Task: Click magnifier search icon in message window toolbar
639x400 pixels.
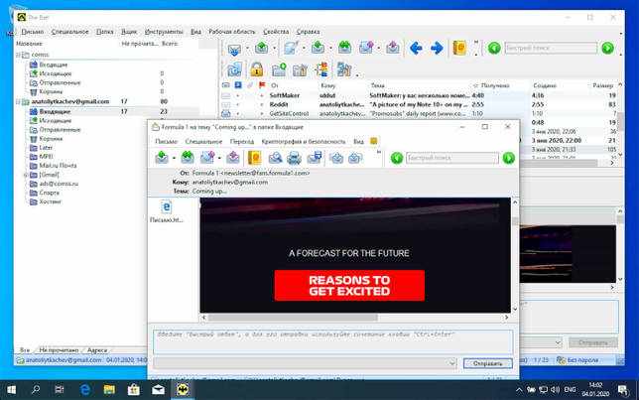Action: pyautogui.click(x=275, y=158)
